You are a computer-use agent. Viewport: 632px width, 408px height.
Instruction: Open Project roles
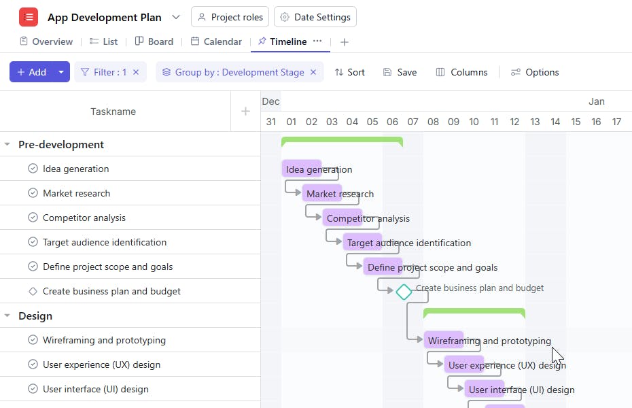point(230,17)
